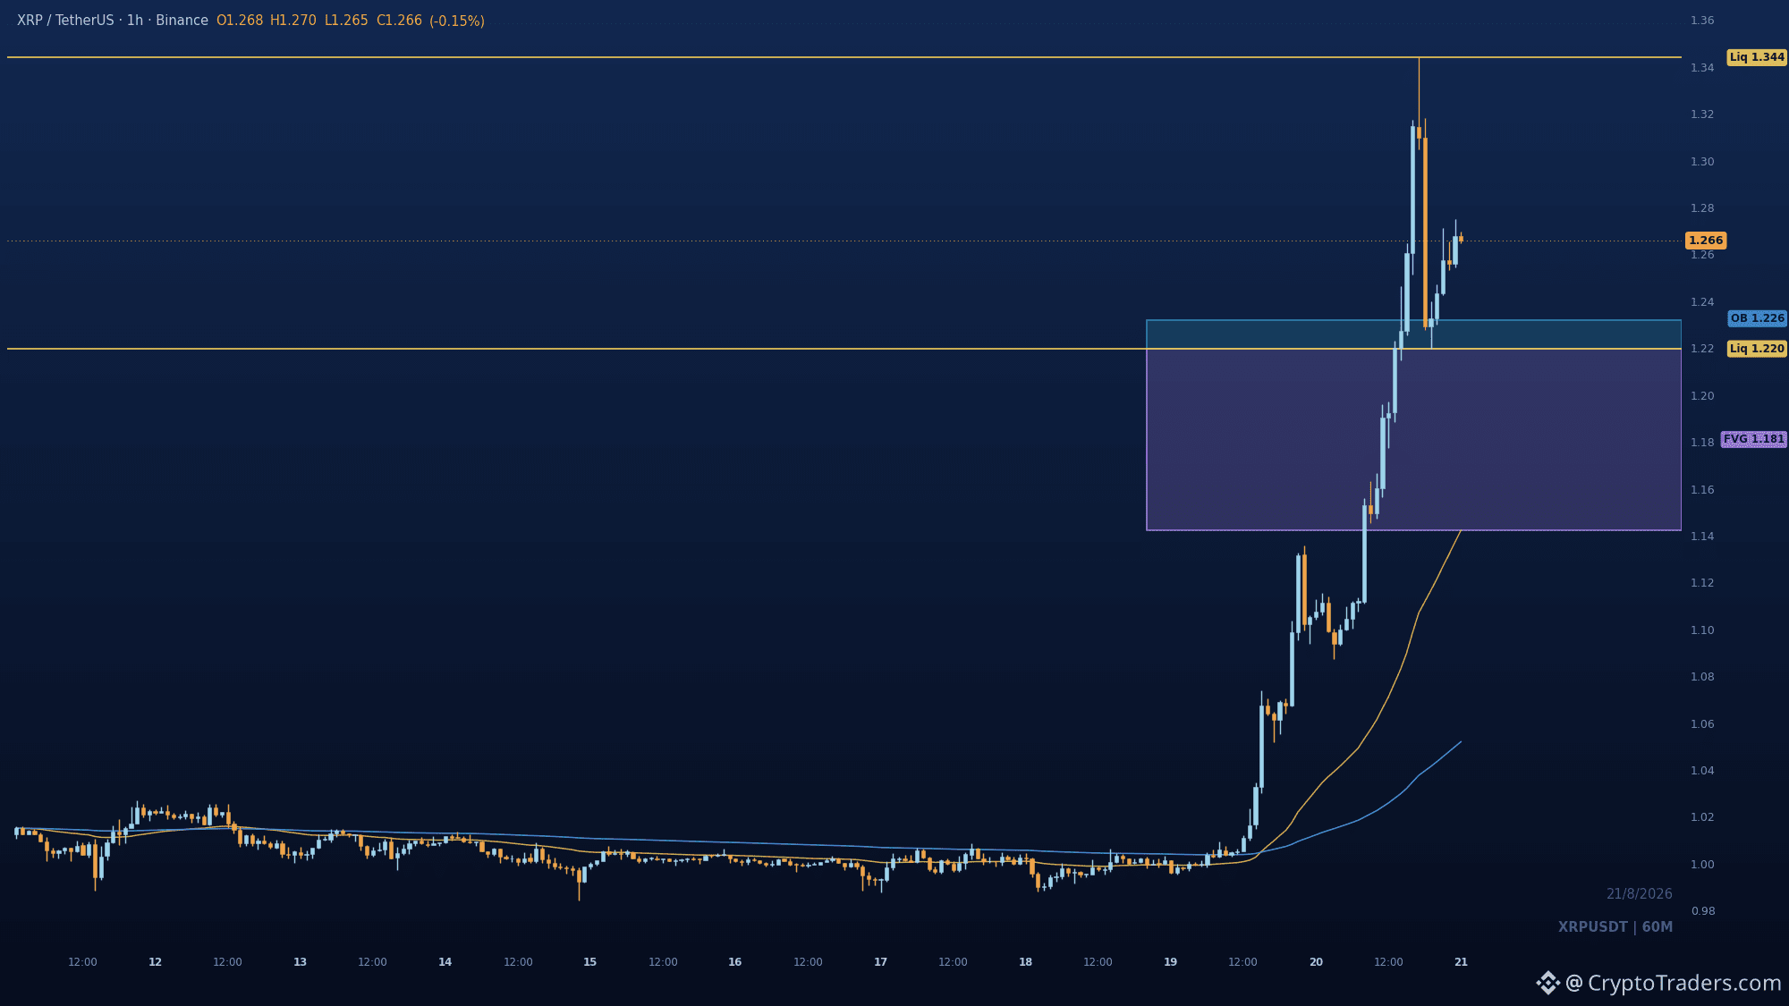Click the 1.36 price axis tick
Screen dimensions: 1789x1006
click(1702, 21)
